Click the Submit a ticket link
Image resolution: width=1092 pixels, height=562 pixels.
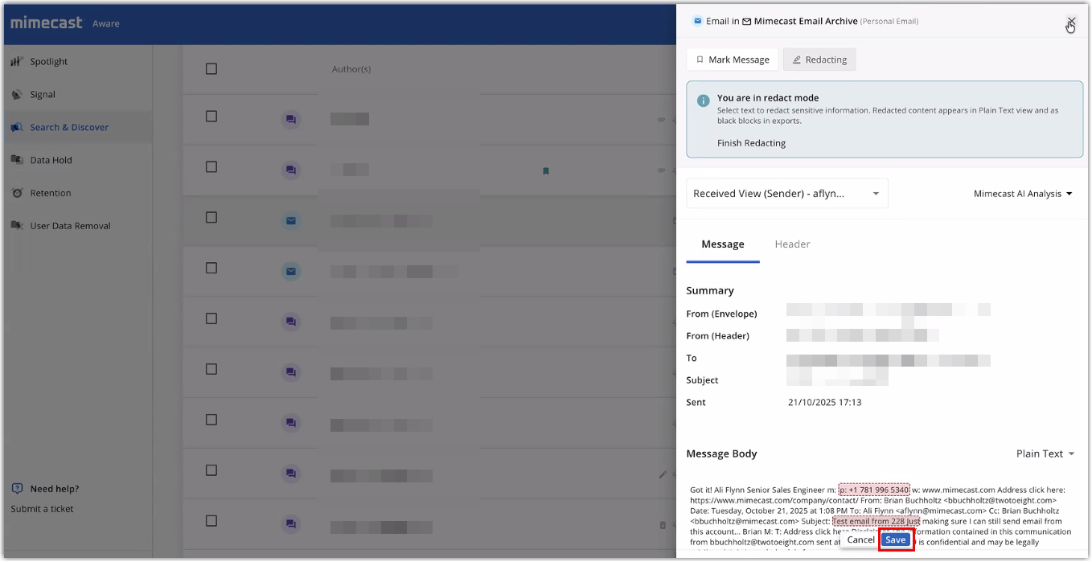coord(42,509)
